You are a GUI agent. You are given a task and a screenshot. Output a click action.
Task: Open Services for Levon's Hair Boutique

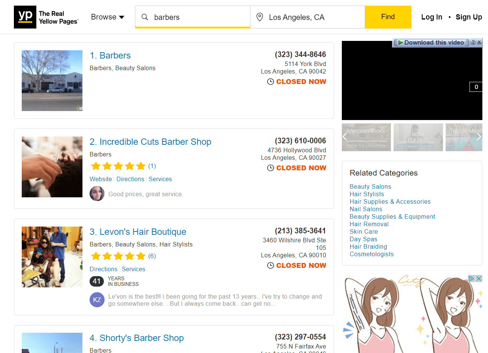point(133,269)
